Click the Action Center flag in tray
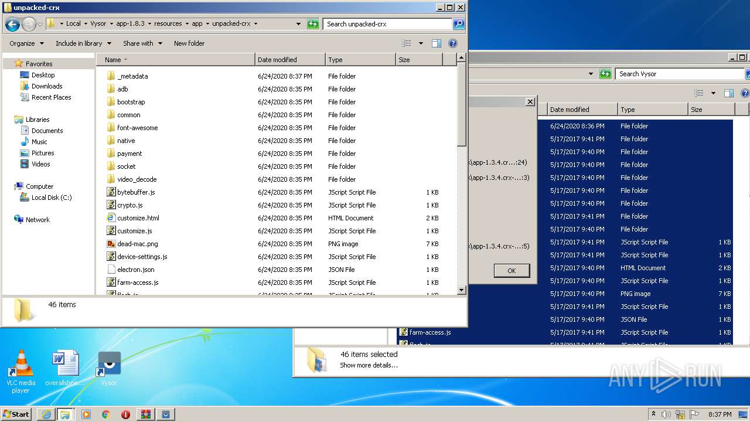Image resolution: width=750 pixels, height=422 pixels. point(694,414)
